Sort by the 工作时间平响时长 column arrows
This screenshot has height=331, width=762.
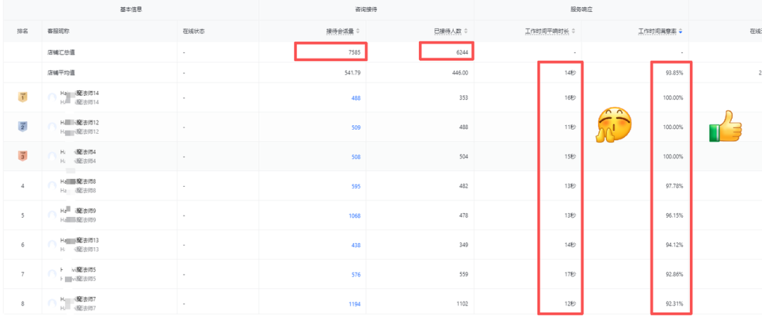574,31
